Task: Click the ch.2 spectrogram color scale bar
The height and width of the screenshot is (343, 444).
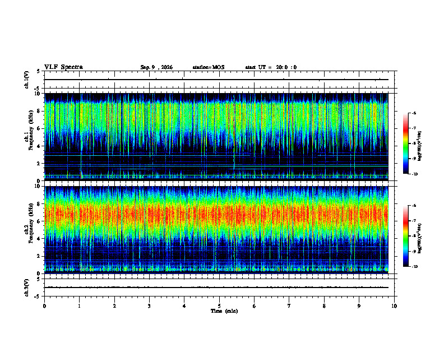Action: coord(406,236)
